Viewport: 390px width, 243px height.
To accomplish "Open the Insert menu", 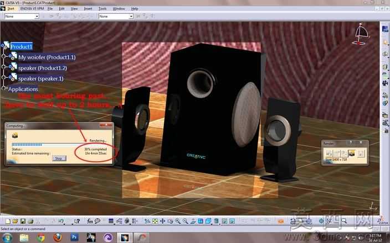I will (88, 9).
